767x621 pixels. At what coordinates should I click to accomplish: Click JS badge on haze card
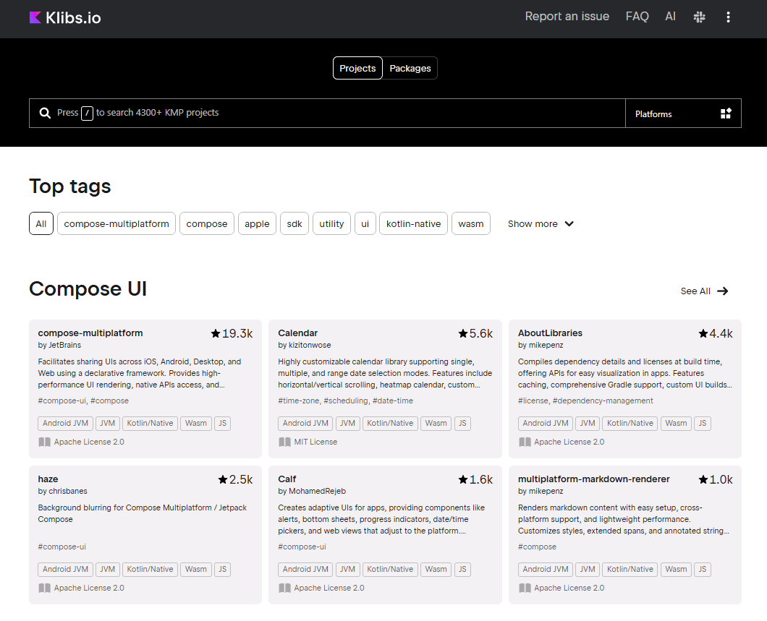(223, 570)
